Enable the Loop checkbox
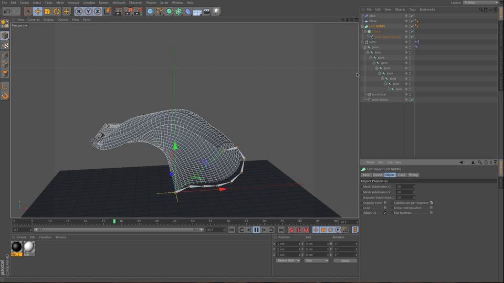The image size is (504, 283). click(x=385, y=208)
